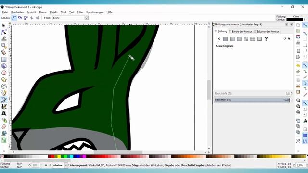Viewport: 308px width, 173px height.
Task: Select the Eraser tool
Action: pyautogui.click(x=4, y=127)
